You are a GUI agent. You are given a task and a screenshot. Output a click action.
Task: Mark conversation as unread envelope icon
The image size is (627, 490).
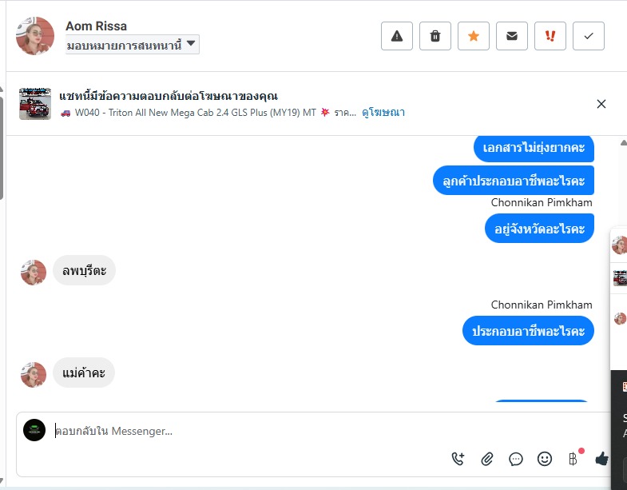512,36
